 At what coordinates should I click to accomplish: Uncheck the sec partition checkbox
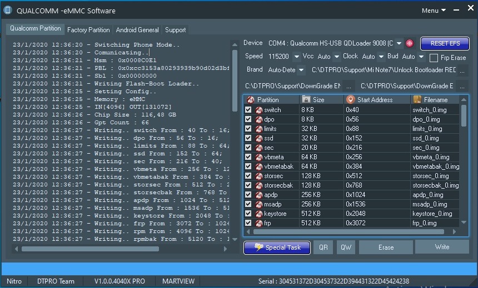click(x=248, y=148)
